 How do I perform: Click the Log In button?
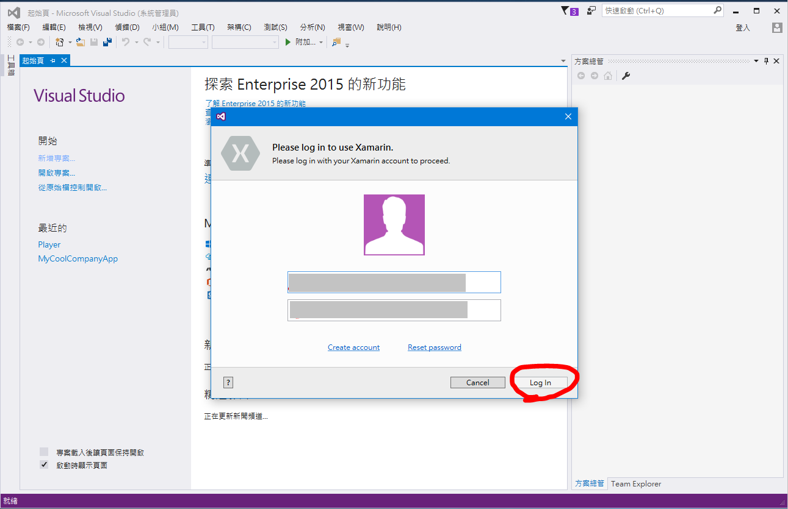[540, 383]
